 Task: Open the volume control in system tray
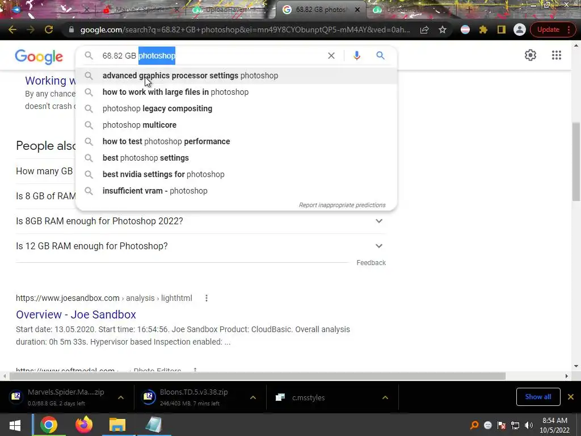tap(529, 425)
